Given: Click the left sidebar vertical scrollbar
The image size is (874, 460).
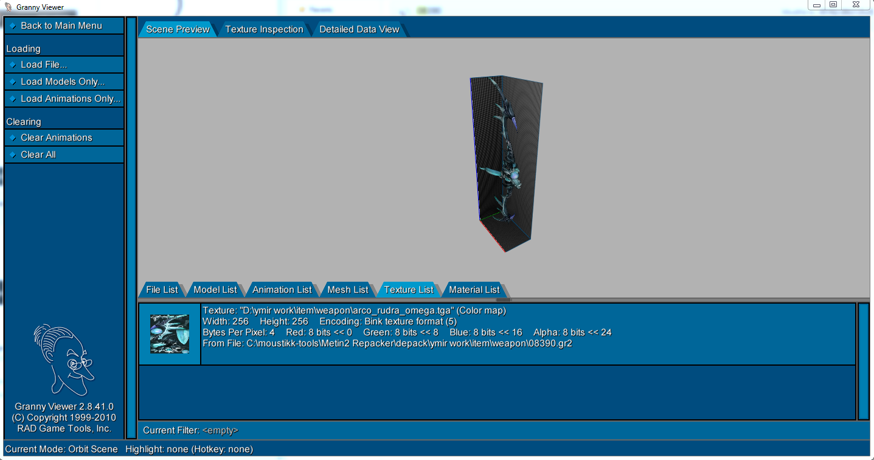Looking at the screenshot, I should click(x=131, y=228).
